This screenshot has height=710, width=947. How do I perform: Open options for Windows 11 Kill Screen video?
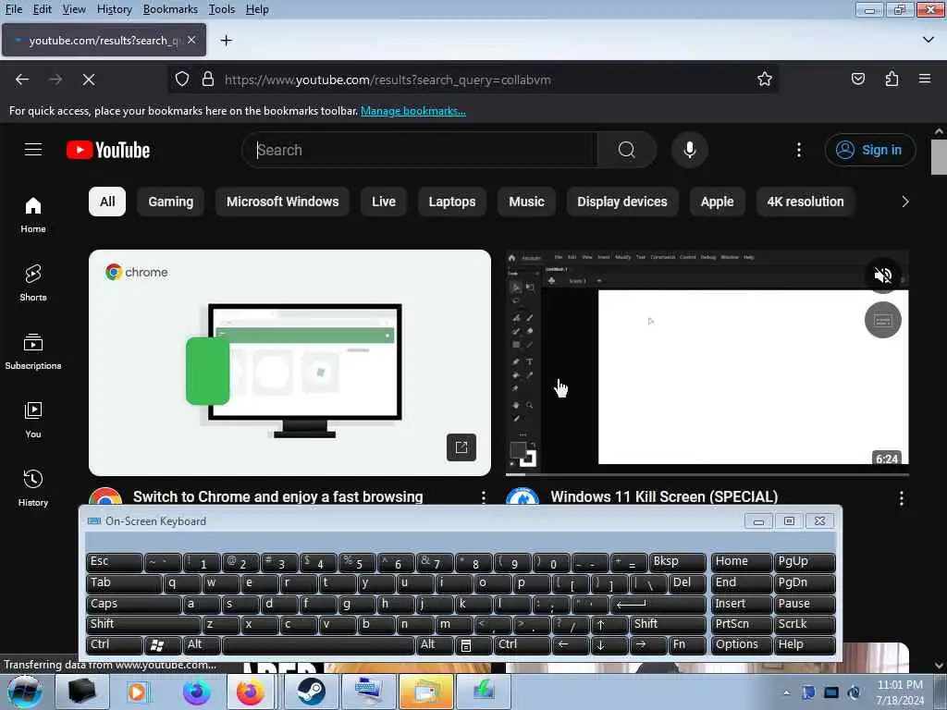(x=901, y=498)
